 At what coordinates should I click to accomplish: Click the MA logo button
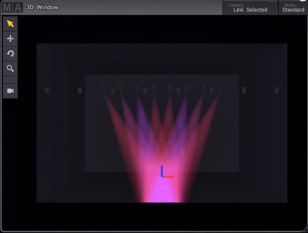(x=12, y=7)
